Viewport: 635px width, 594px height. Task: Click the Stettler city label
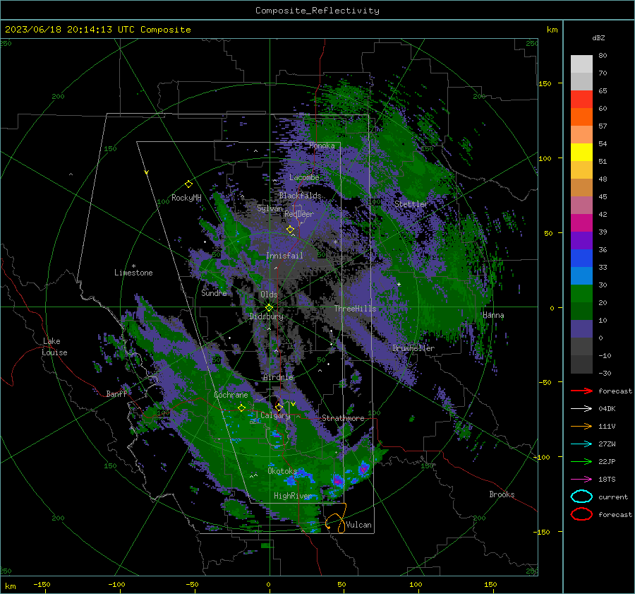(x=411, y=204)
